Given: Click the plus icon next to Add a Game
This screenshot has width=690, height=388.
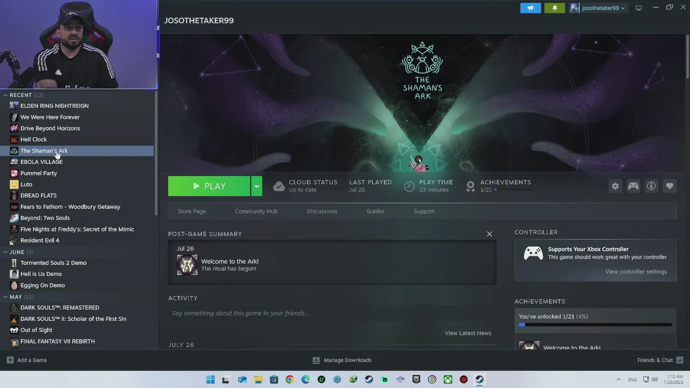Looking at the screenshot, I should tap(10, 360).
